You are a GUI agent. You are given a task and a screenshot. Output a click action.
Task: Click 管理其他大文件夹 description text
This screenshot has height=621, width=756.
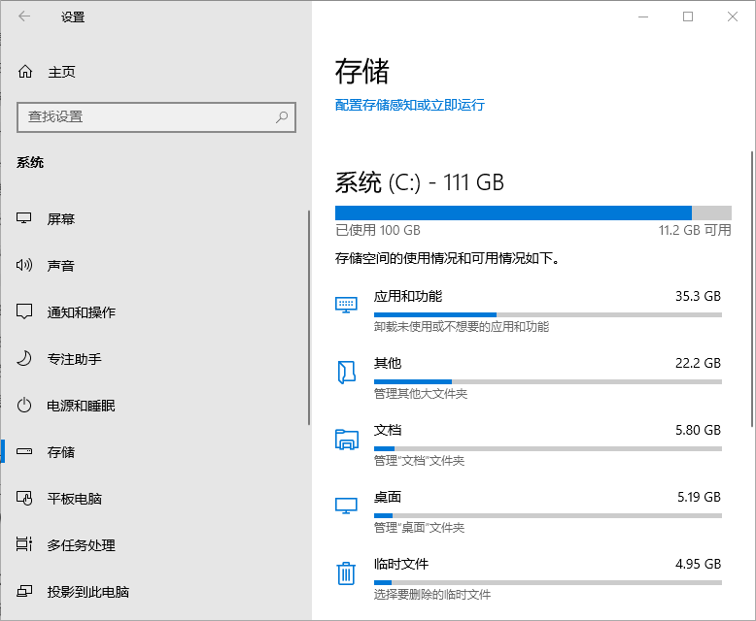421,394
